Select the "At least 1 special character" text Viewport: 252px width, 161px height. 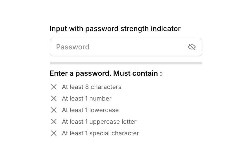tap(100, 133)
